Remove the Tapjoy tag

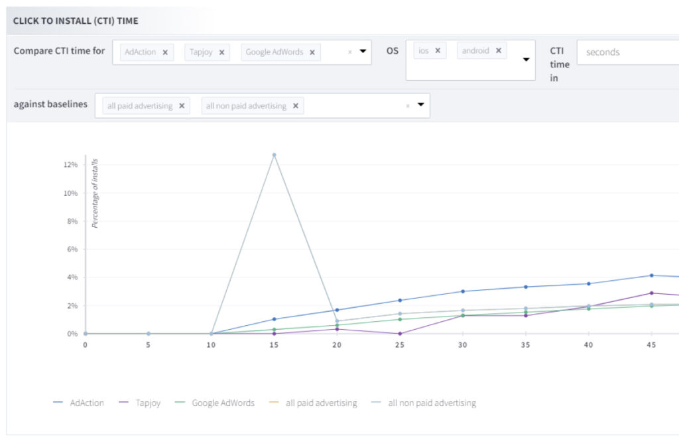221,52
